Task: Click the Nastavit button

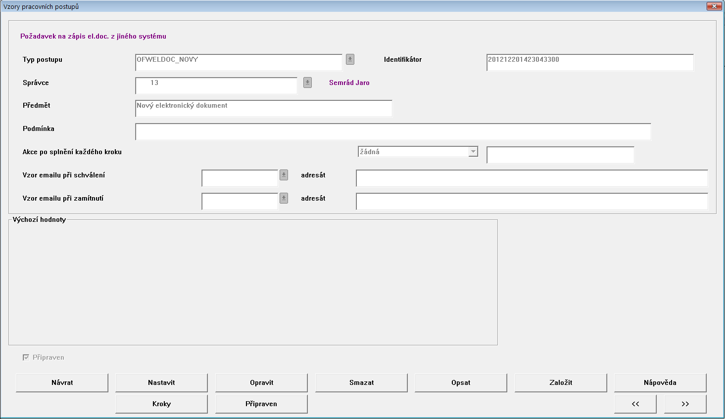Action: pyautogui.click(x=161, y=382)
